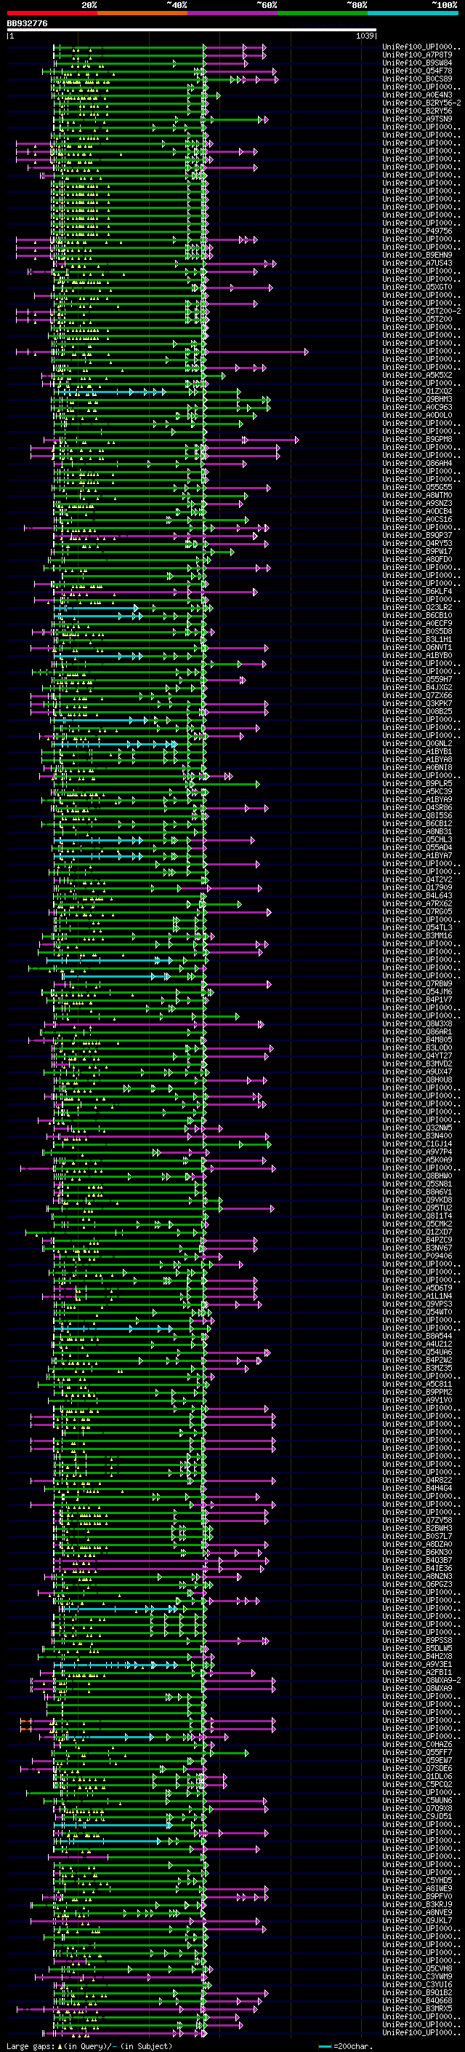Open hit UniRef100_A4U212
This screenshot has height=2052, width=465.
pos(417,1344)
